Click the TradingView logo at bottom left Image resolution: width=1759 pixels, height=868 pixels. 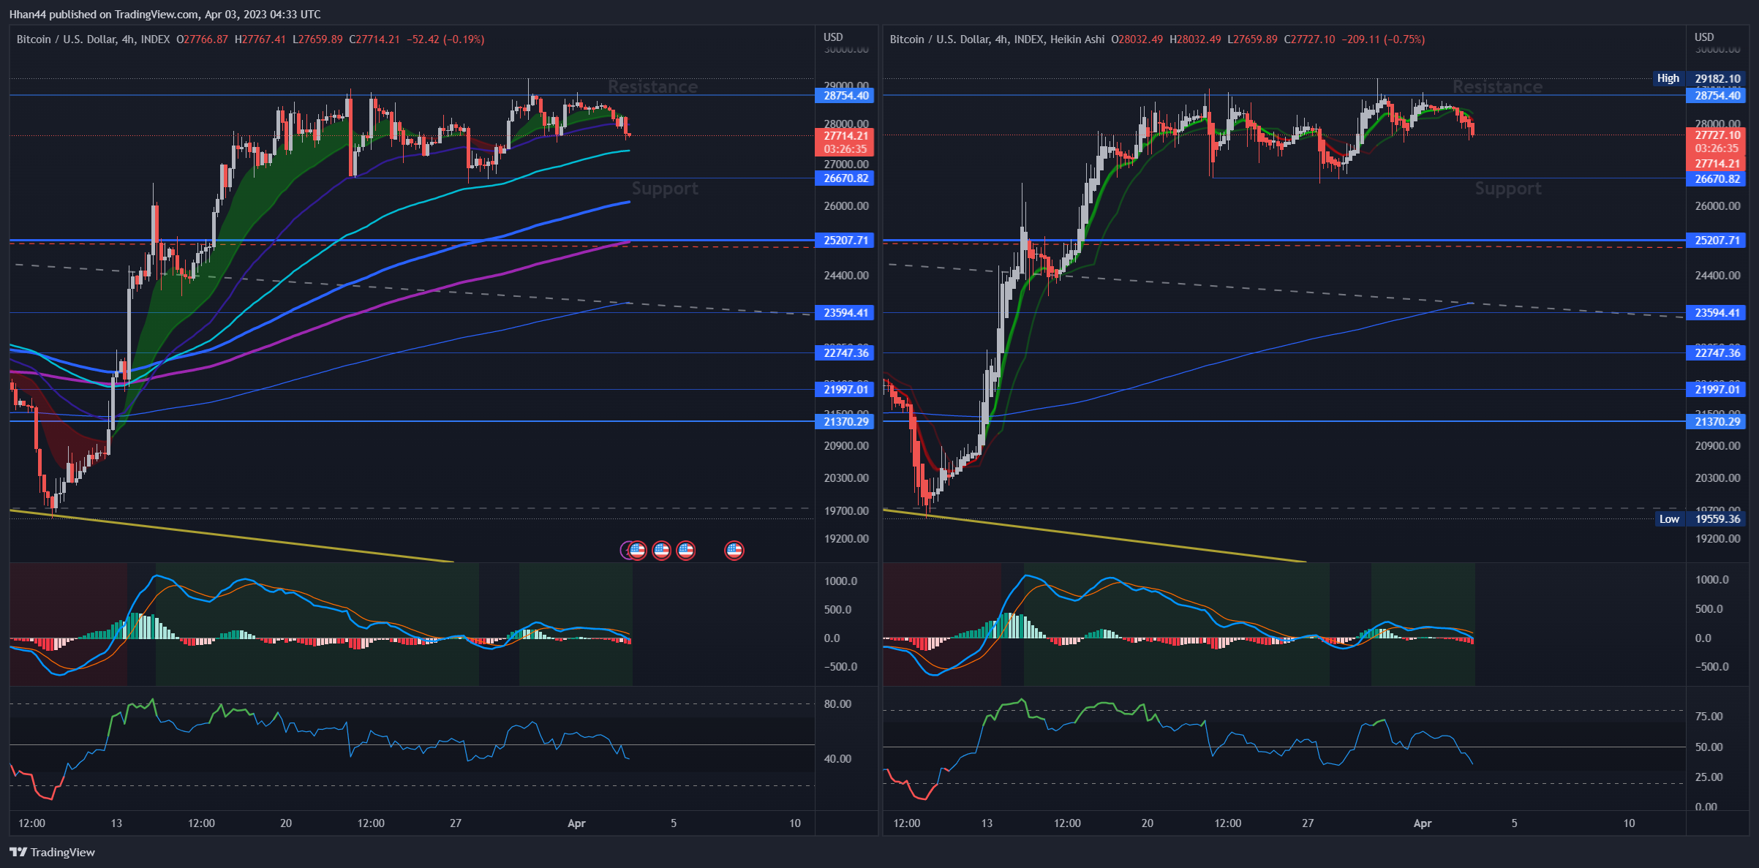[x=52, y=852]
